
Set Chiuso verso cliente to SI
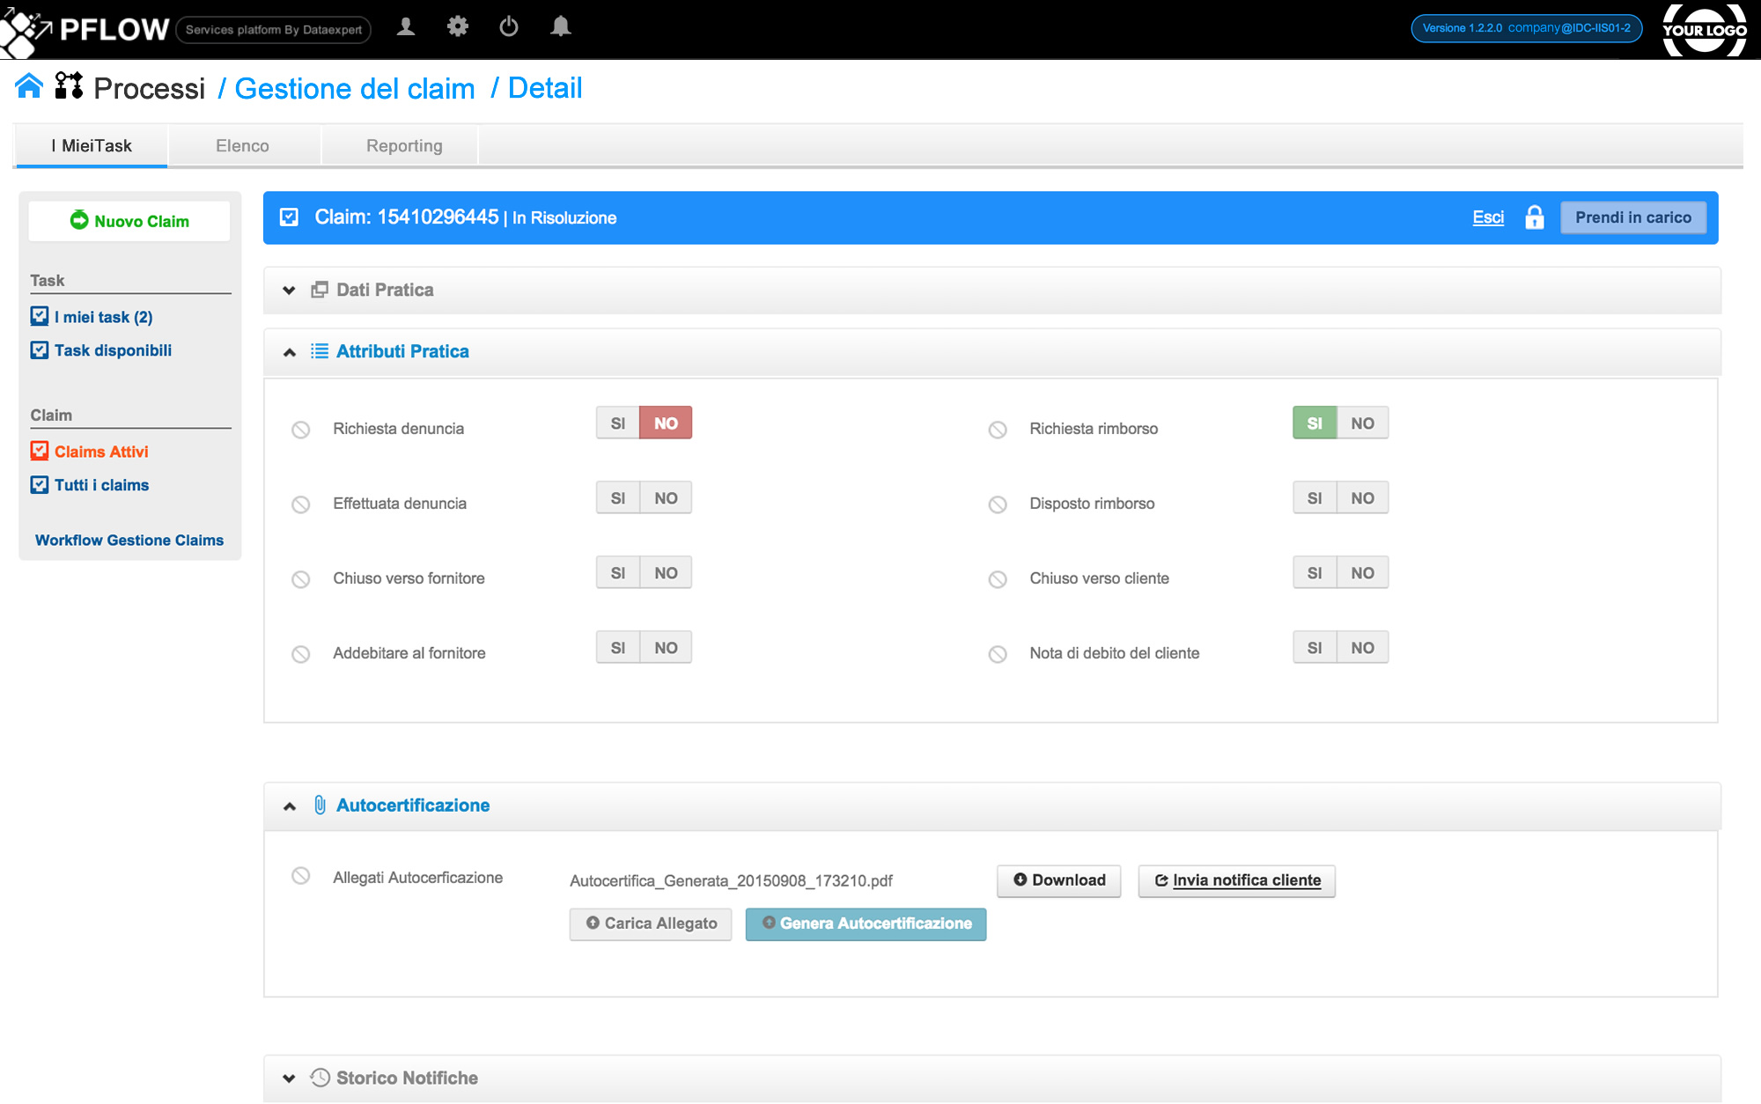tap(1314, 573)
